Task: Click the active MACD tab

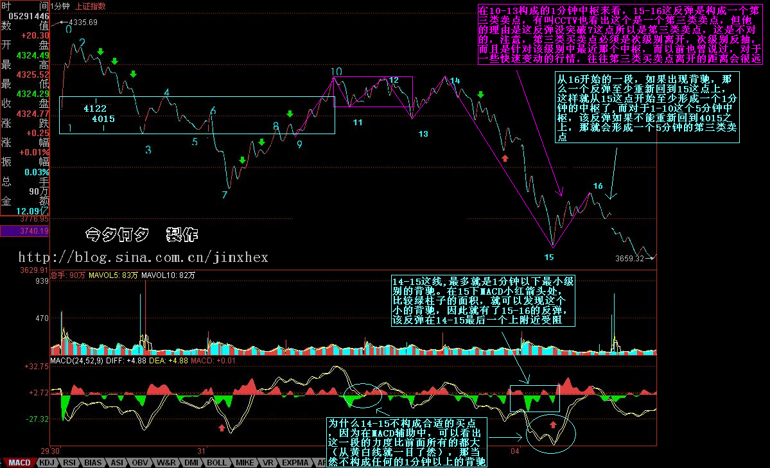Action: coord(20,462)
